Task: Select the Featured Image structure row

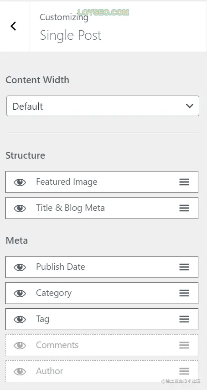Action: click(102, 182)
